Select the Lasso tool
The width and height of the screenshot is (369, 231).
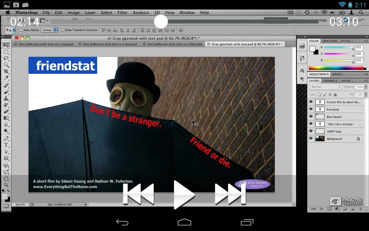[x=6, y=58]
